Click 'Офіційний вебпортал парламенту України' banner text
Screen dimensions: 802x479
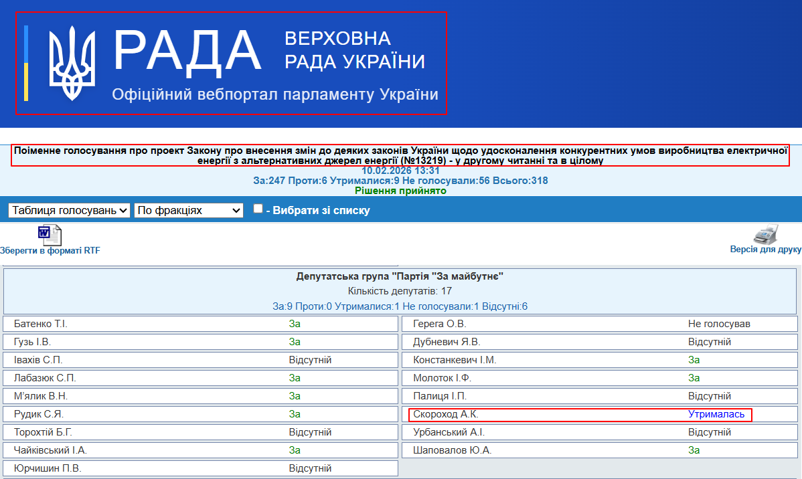click(275, 94)
